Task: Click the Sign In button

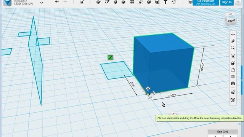Action: (x=227, y=2)
